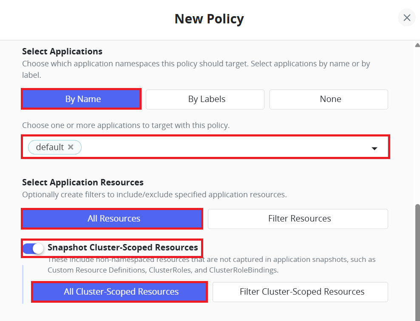The image size is (420, 321).
Task: Toggle Snapshot Cluster-Scoped Resources switch
Action: click(x=33, y=248)
